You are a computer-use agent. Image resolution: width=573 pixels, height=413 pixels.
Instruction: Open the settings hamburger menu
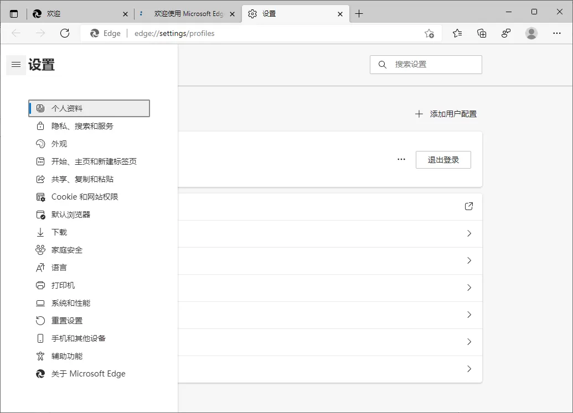(16, 65)
